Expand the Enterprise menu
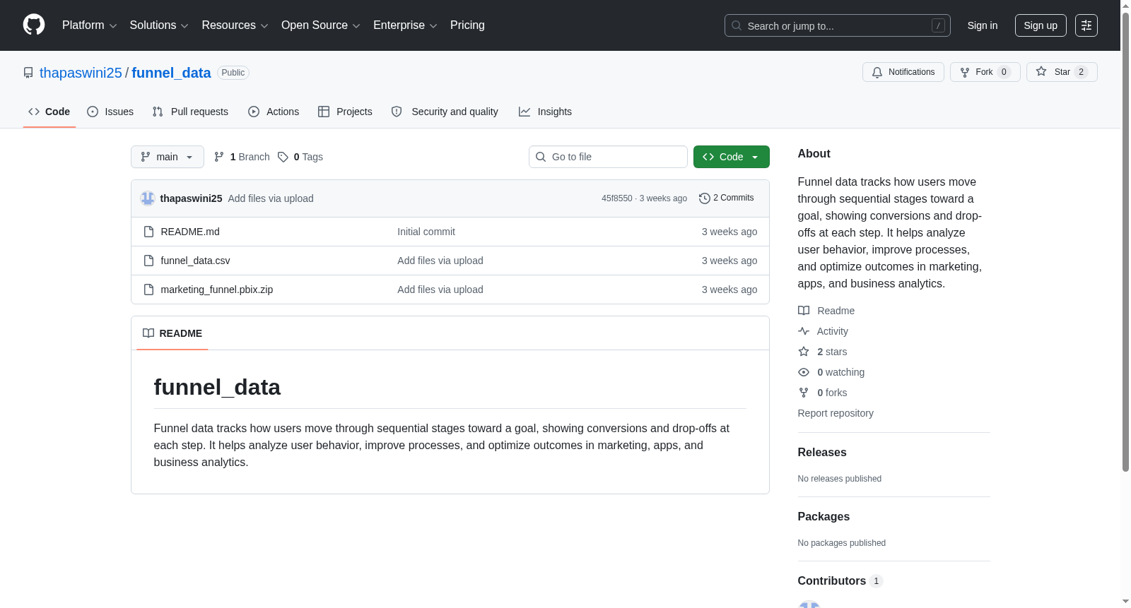 [405, 25]
